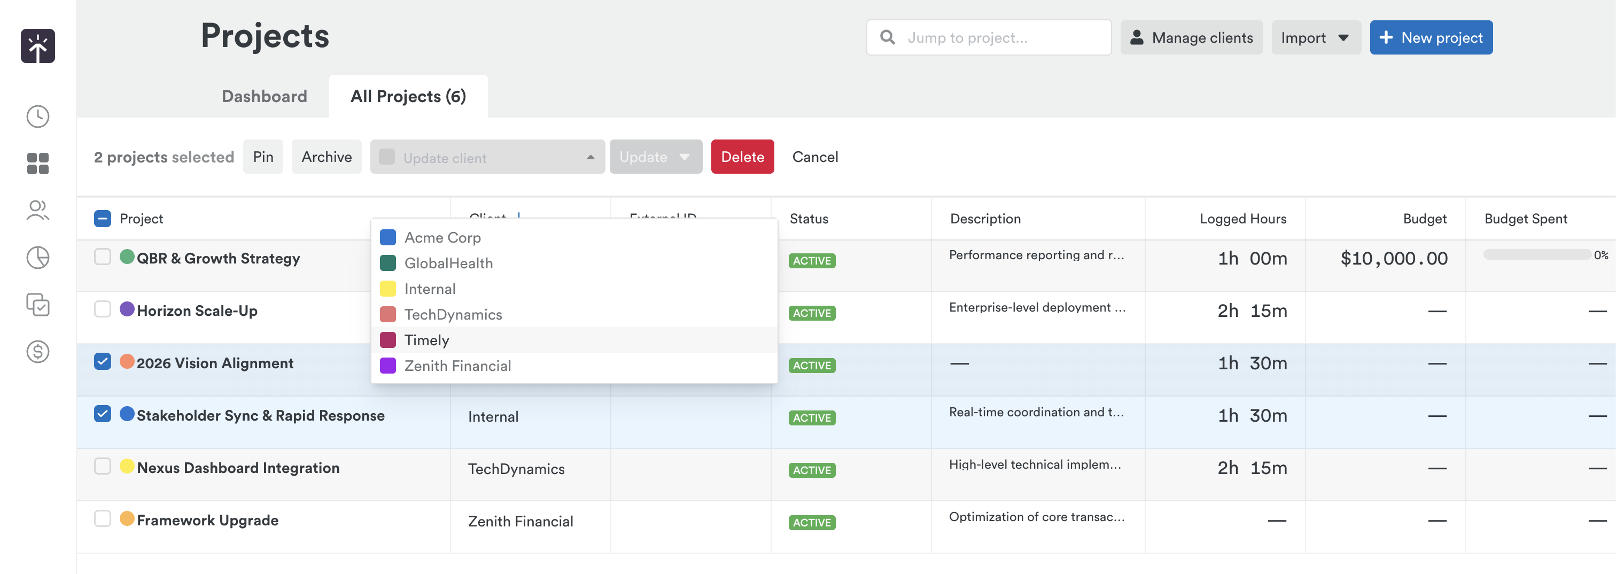Click the 2 projects selected label
This screenshot has height=574, width=1616.
[164, 157]
